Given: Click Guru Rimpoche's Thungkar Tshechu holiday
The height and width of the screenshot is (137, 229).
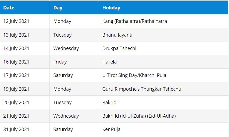Looking at the screenshot, I should coord(142,89).
